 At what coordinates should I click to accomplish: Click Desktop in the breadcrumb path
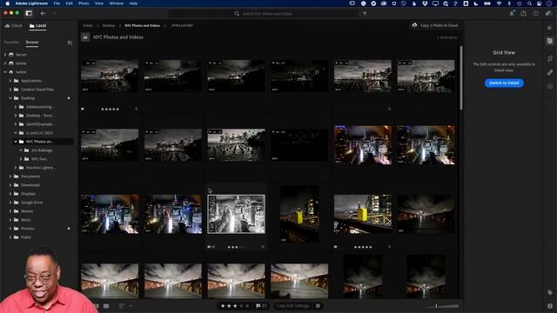pyautogui.click(x=109, y=25)
